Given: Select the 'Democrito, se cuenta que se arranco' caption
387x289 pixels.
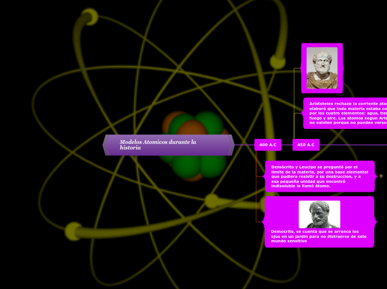Looking at the screenshot, I should tap(319, 236).
